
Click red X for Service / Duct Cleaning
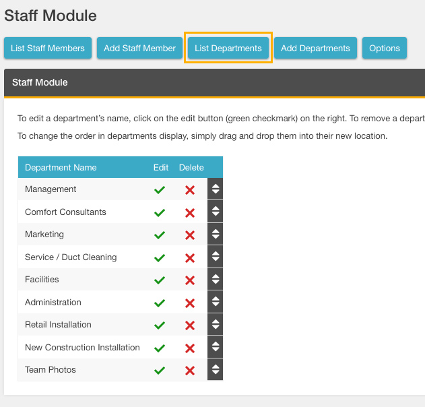pyautogui.click(x=190, y=258)
